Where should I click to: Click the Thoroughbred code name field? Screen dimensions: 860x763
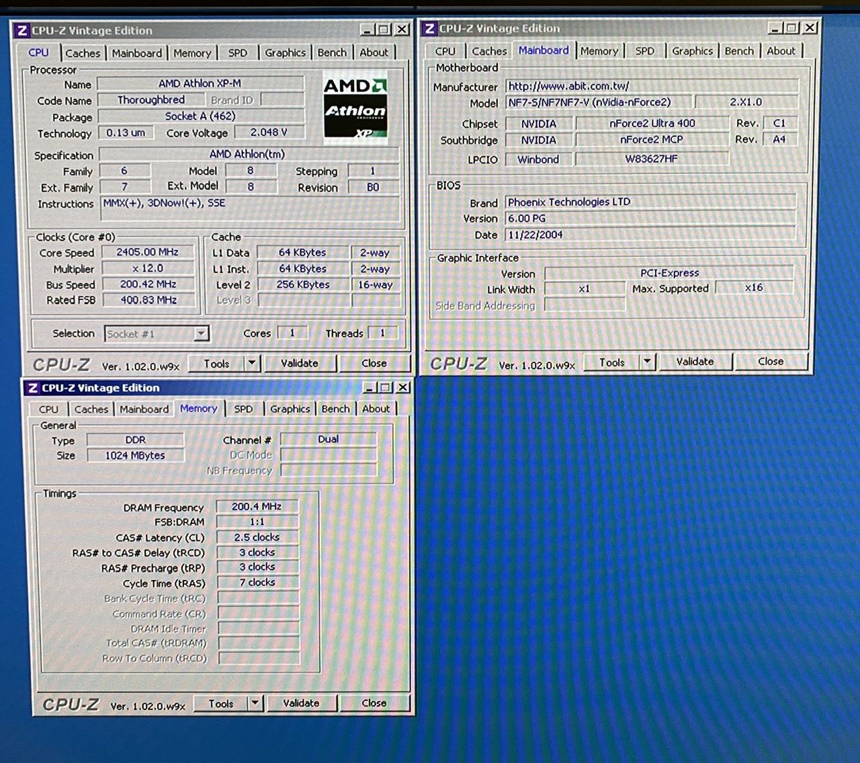pyautogui.click(x=150, y=100)
